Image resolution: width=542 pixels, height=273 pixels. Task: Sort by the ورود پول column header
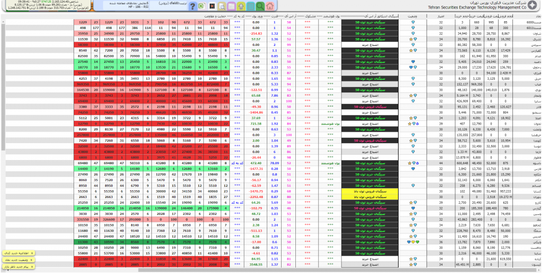coord(257,16)
